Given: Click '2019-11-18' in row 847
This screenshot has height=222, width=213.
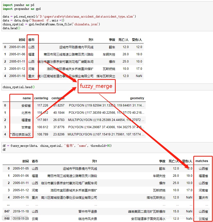Looking at the screenshot, I should click(x=21, y=211).
